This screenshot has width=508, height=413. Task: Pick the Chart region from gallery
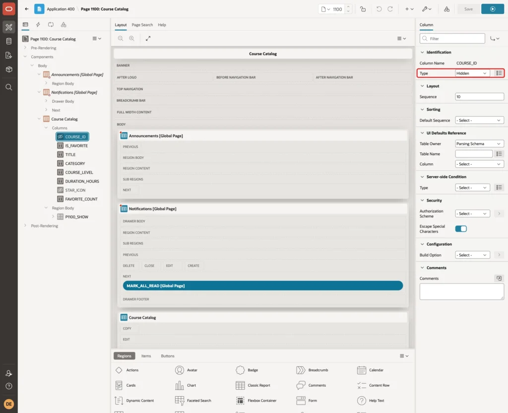[186, 385]
